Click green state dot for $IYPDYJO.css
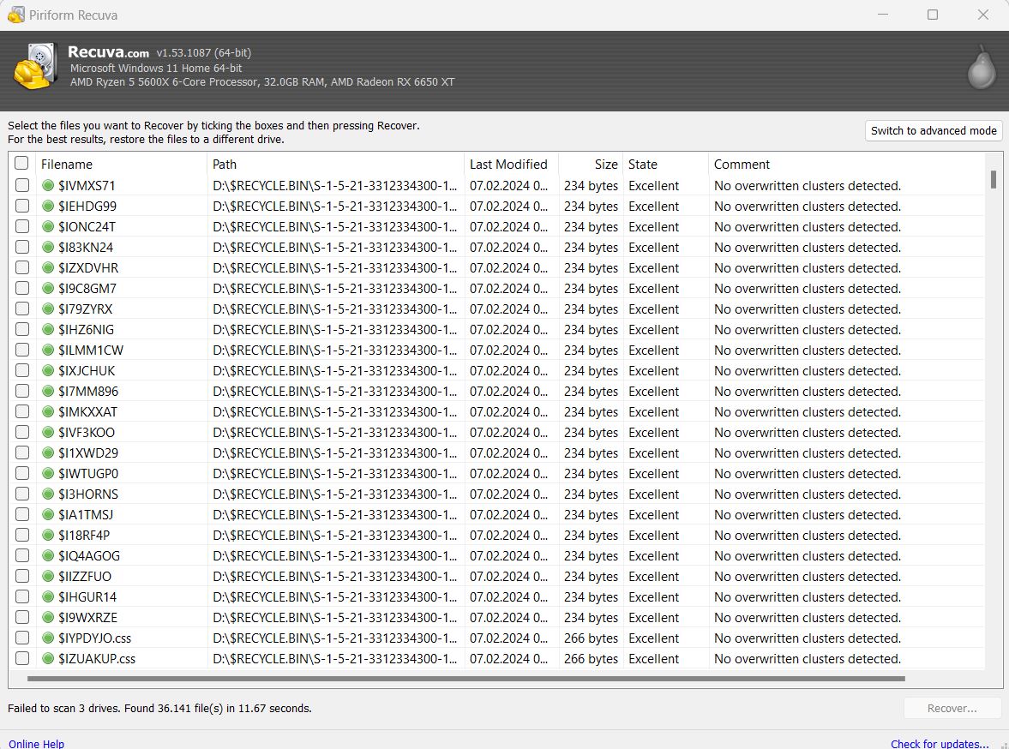The height and width of the screenshot is (749, 1009). coord(48,638)
